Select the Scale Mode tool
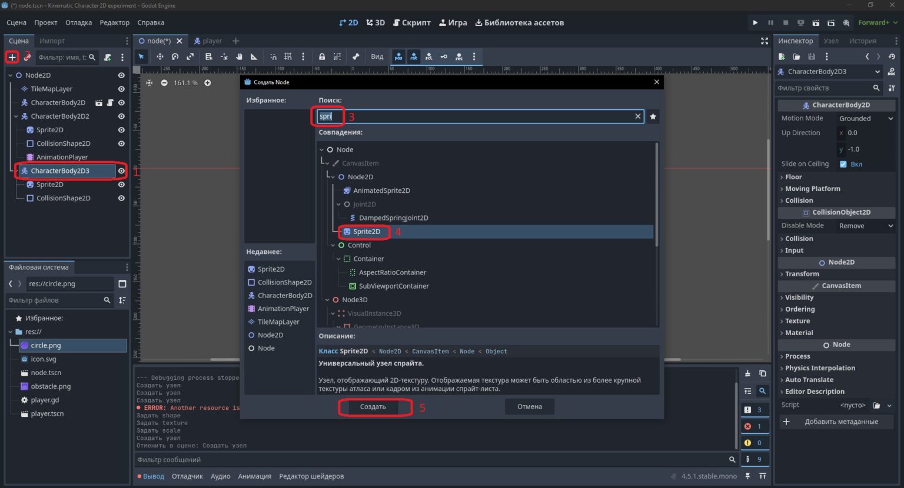This screenshot has height=488, width=904. tap(190, 57)
